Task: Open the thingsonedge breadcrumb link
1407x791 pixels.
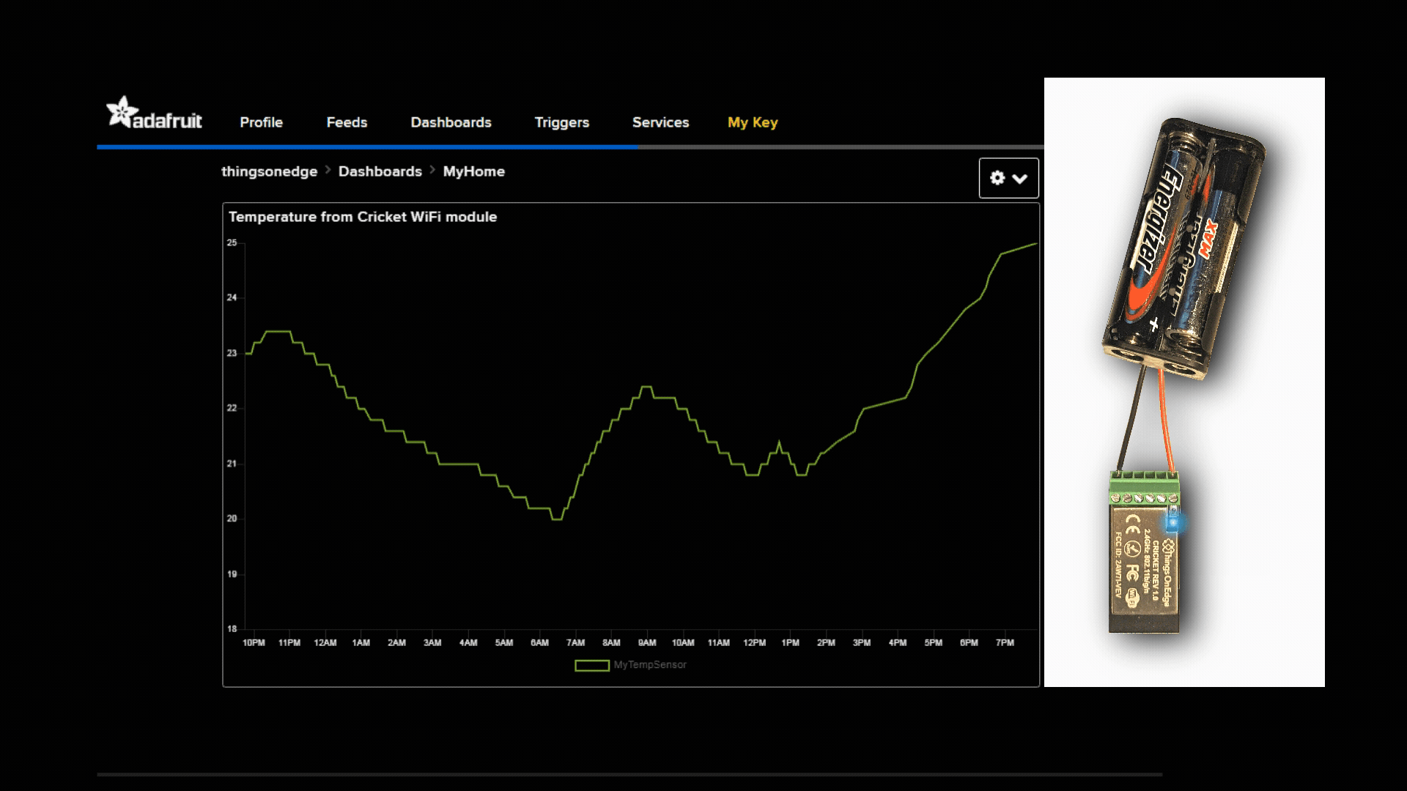Action: 270,171
